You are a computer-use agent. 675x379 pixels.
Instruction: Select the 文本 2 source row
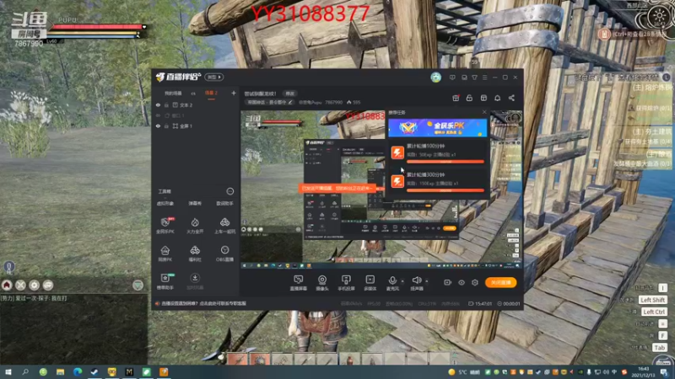196,104
